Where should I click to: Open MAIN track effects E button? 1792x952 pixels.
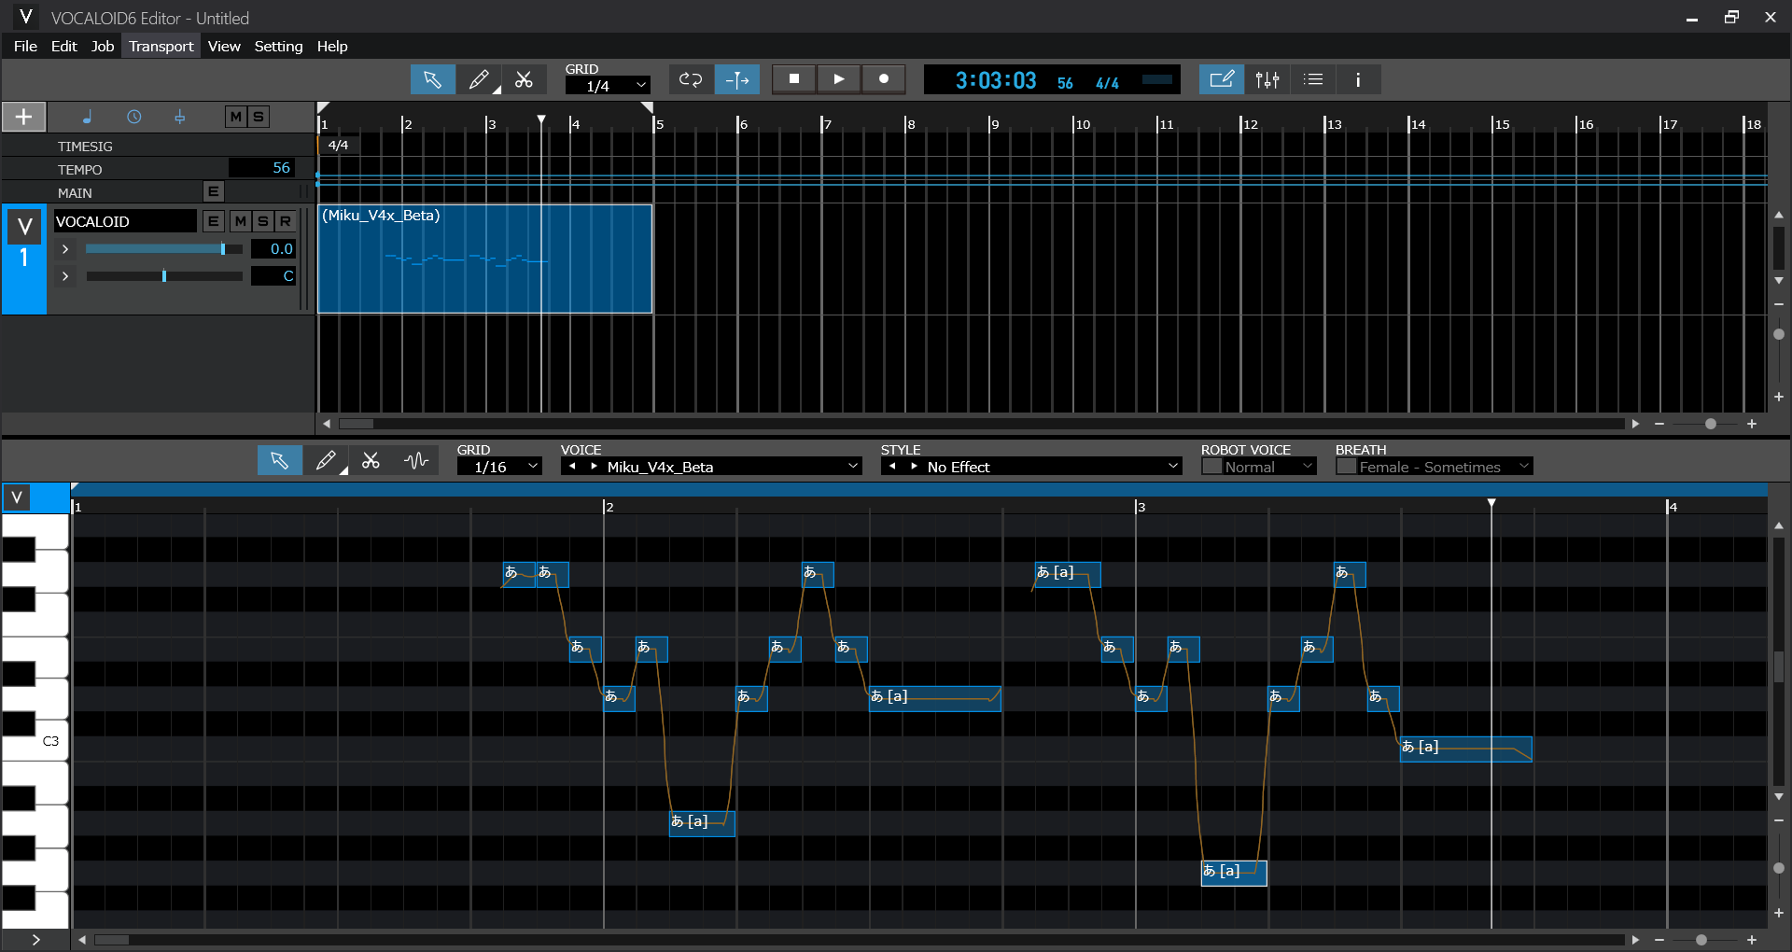click(214, 191)
